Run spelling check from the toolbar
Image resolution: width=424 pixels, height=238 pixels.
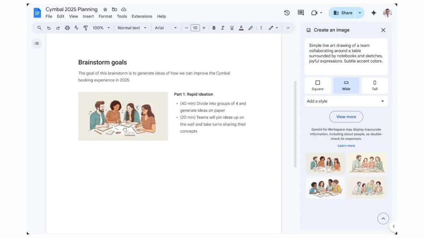pyautogui.click(x=76, y=28)
